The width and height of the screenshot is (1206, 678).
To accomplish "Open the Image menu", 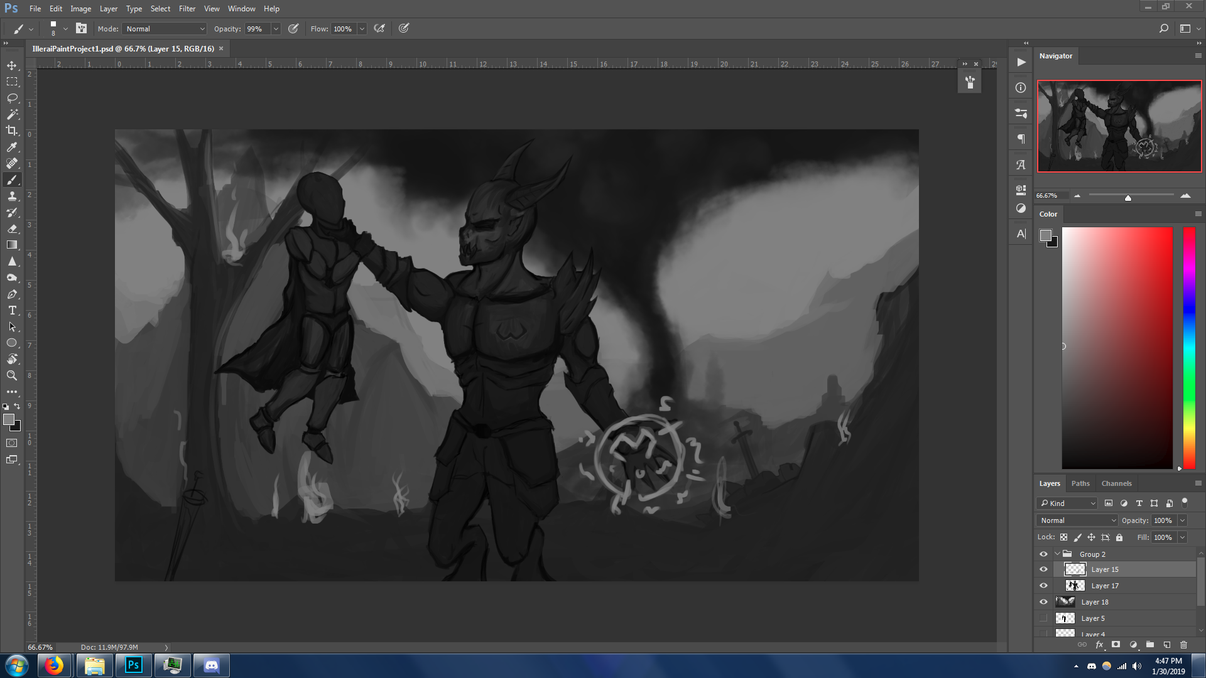I will tap(80, 9).
